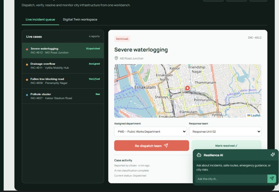This screenshot has width=279, height=192.
Task: Click the Verified status label
Action: (x=94, y=79)
